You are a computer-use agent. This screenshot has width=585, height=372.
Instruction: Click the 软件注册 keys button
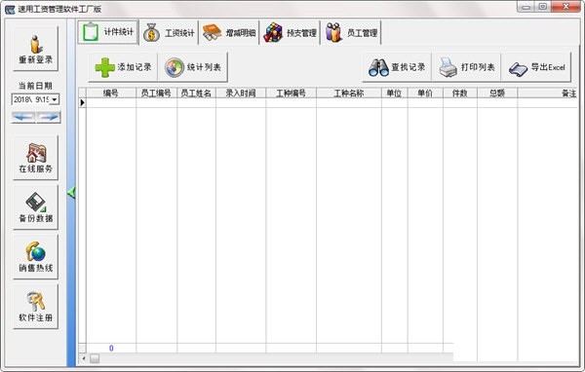click(36, 307)
